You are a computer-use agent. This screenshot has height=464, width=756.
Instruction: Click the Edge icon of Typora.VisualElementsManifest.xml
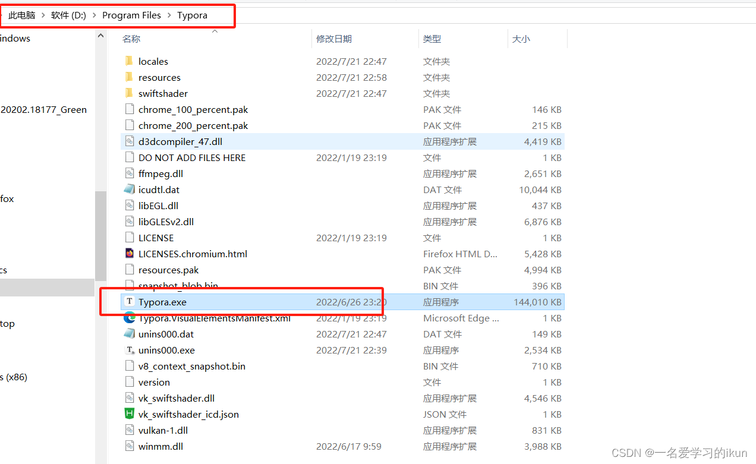129,318
